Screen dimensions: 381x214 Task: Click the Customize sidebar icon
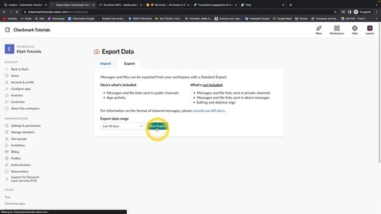7,102
